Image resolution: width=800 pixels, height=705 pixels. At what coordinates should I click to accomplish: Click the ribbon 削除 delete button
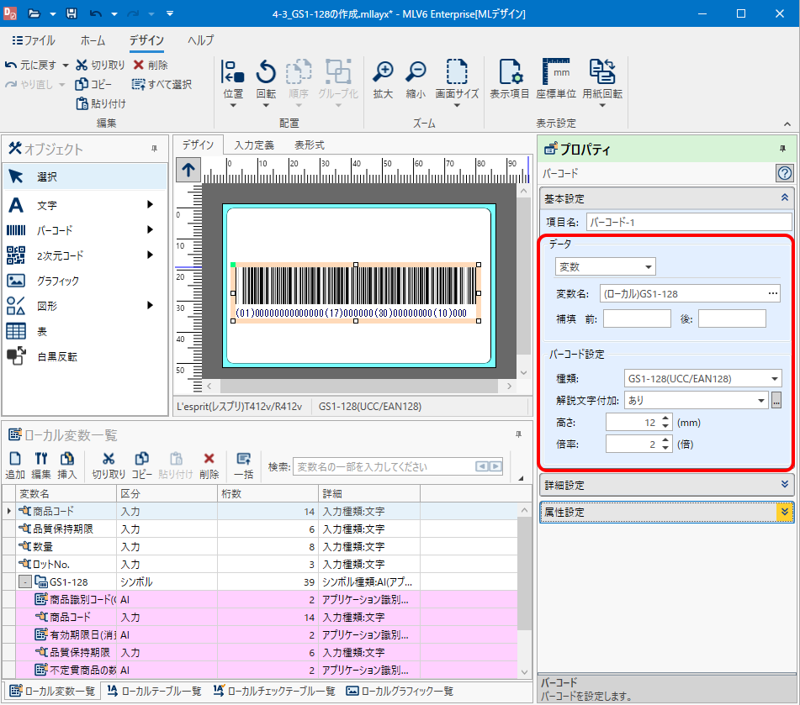tap(151, 66)
